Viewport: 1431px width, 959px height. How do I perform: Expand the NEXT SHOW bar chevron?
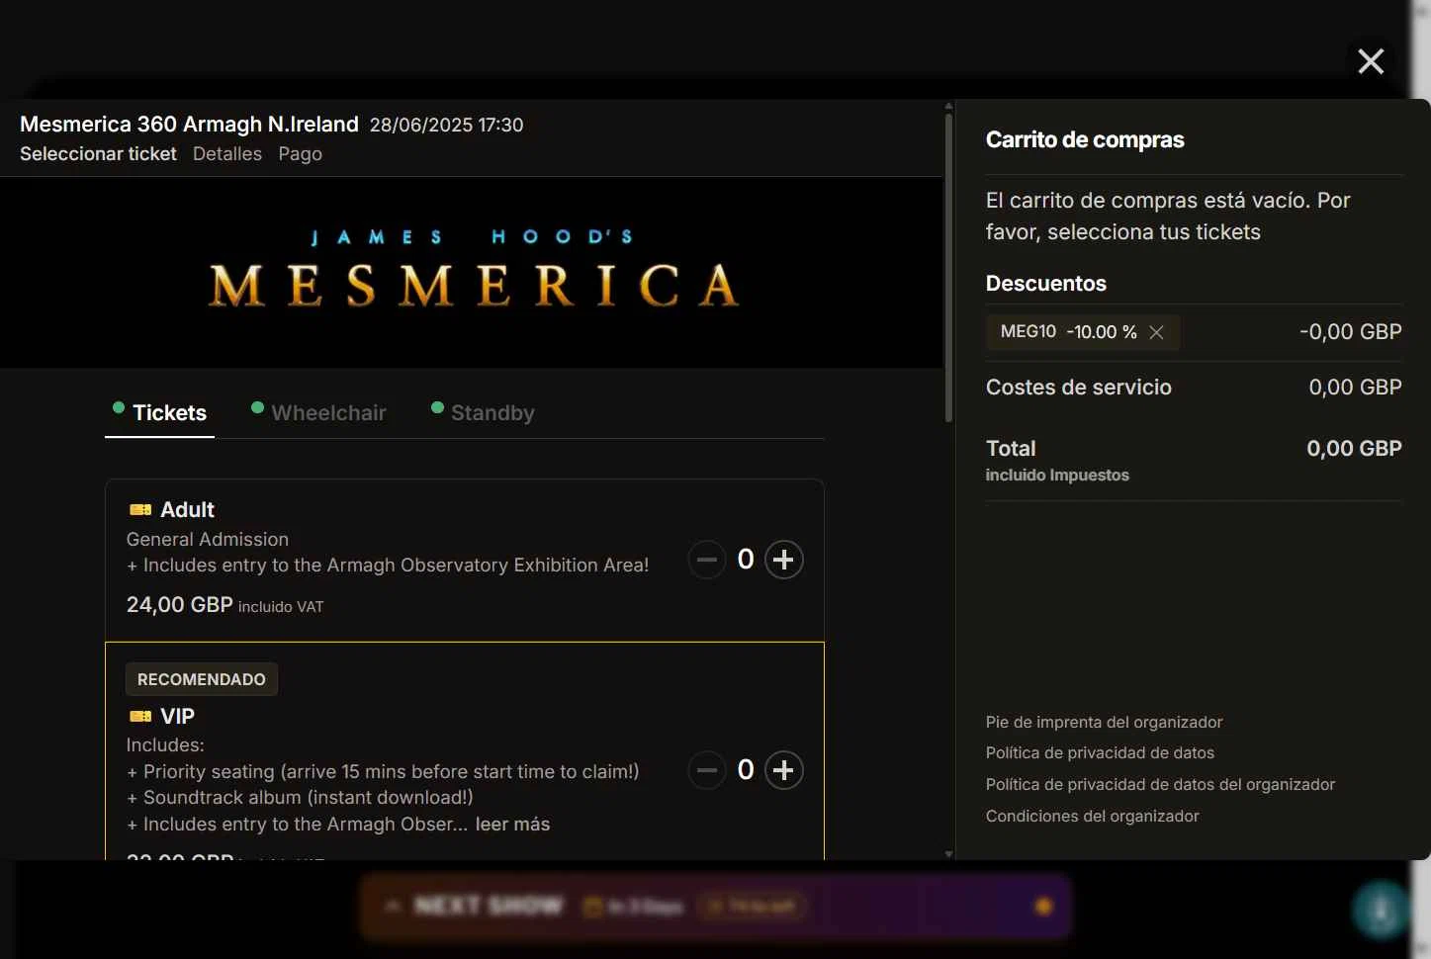pos(393,906)
